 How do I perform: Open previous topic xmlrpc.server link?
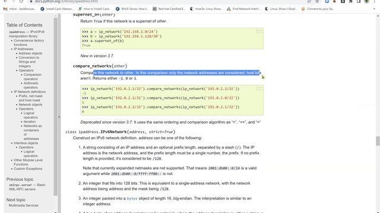[27, 187]
